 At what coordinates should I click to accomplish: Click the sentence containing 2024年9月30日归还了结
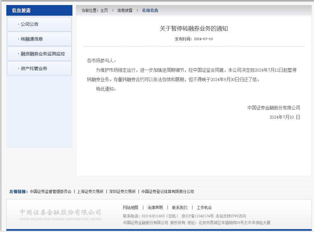pos(187,79)
